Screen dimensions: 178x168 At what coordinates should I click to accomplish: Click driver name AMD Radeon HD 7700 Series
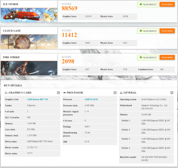[x=40, y=142]
